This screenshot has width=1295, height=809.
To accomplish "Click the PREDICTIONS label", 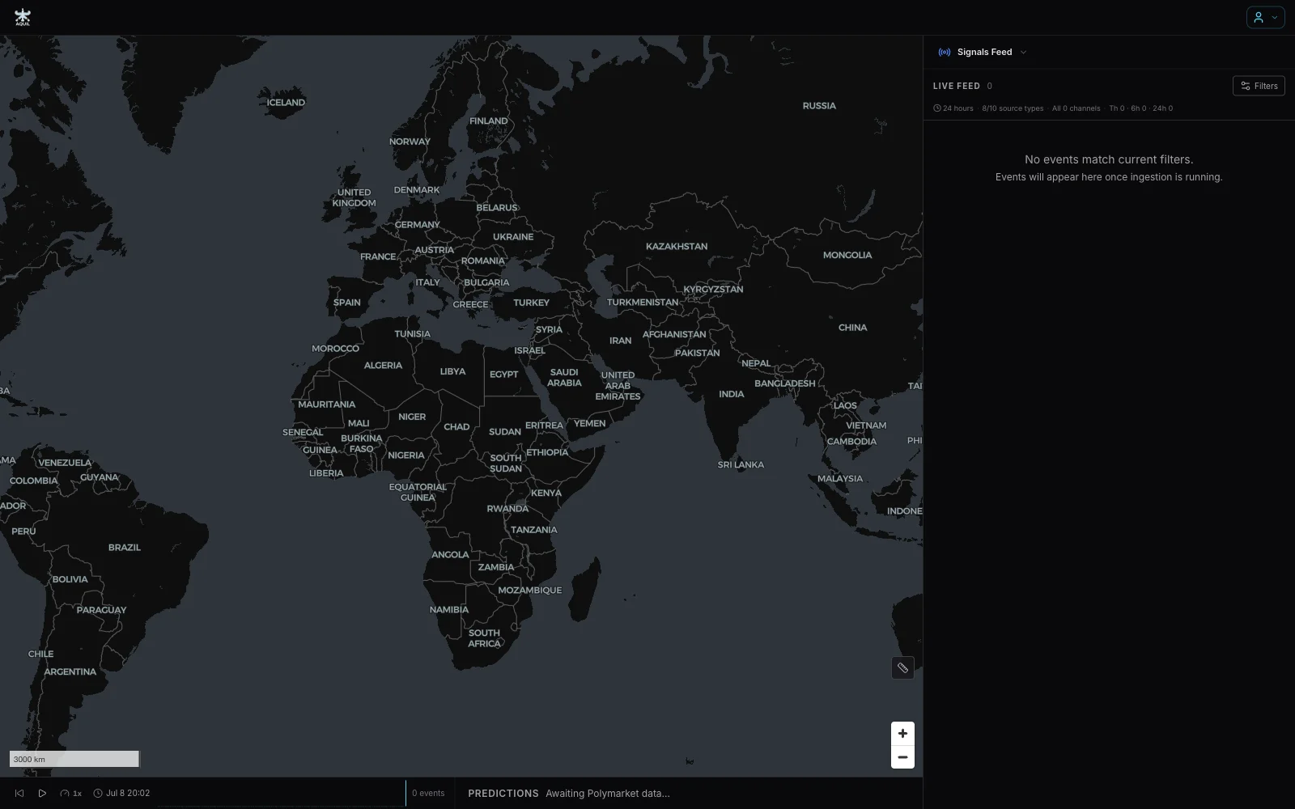I will [x=503, y=793].
